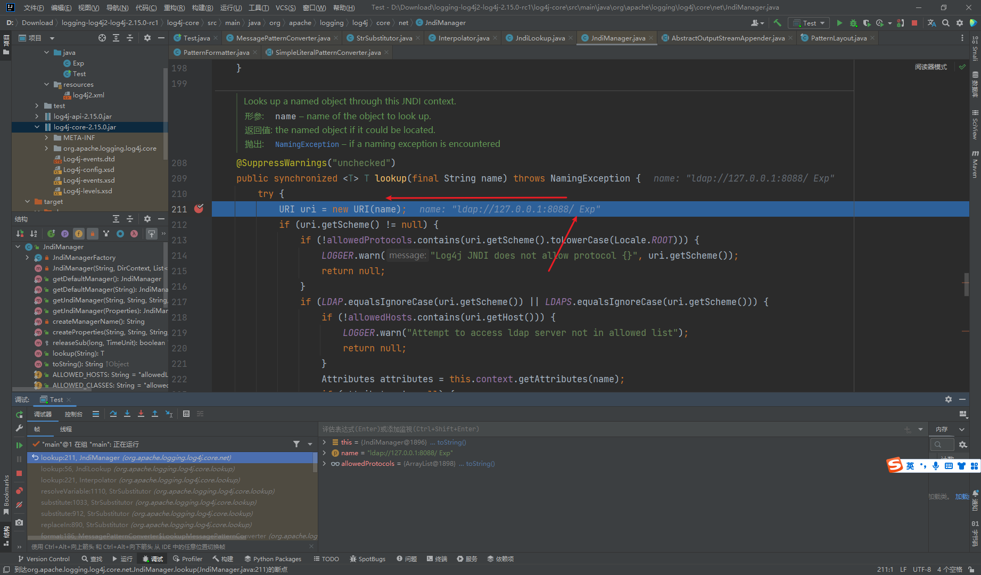Take a thread dump with the camera icon
The image size is (981, 575).
19,522
